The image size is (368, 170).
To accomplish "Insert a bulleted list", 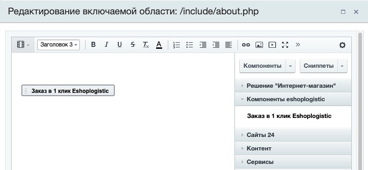I will tap(190, 45).
